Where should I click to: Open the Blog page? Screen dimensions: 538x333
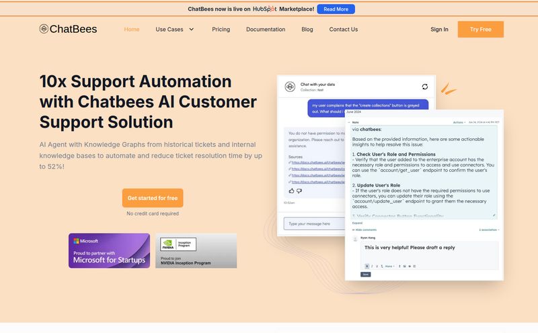click(x=307, y=30)
